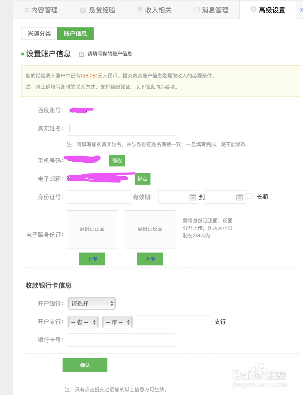Click the list icon beside 内容管理
303x395 pixels.
[x=26, y=10]
